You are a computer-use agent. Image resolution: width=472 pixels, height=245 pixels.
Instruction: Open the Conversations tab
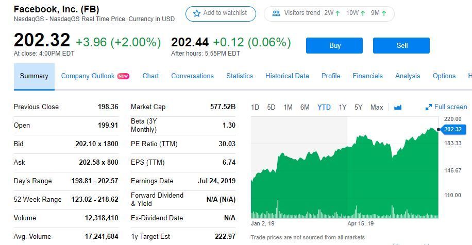click(x=192, y=76)
